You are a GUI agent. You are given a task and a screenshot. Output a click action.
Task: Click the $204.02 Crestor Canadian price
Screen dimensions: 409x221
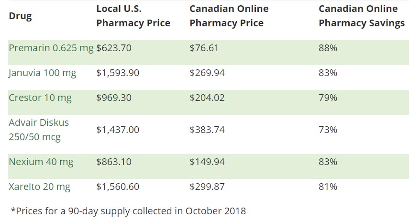click(207, 98)
